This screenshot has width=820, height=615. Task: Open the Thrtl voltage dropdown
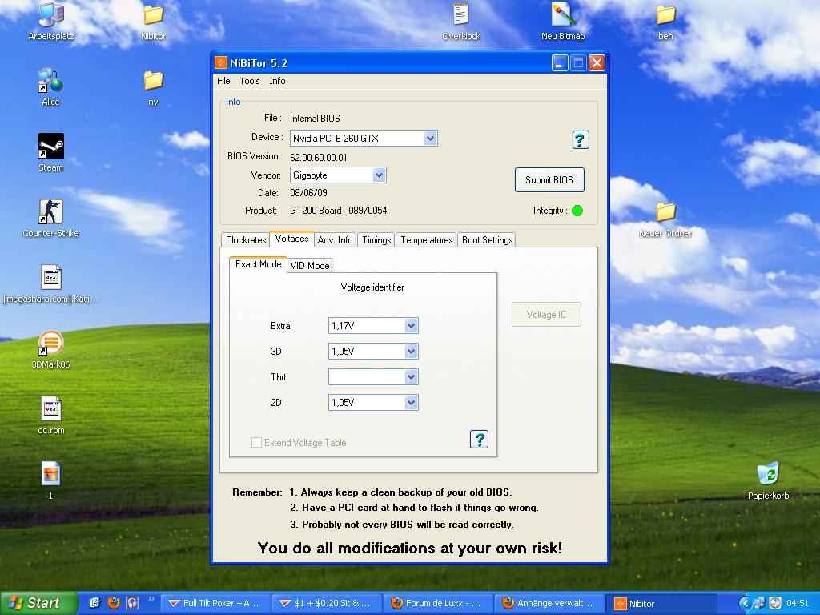pos(411,376)
